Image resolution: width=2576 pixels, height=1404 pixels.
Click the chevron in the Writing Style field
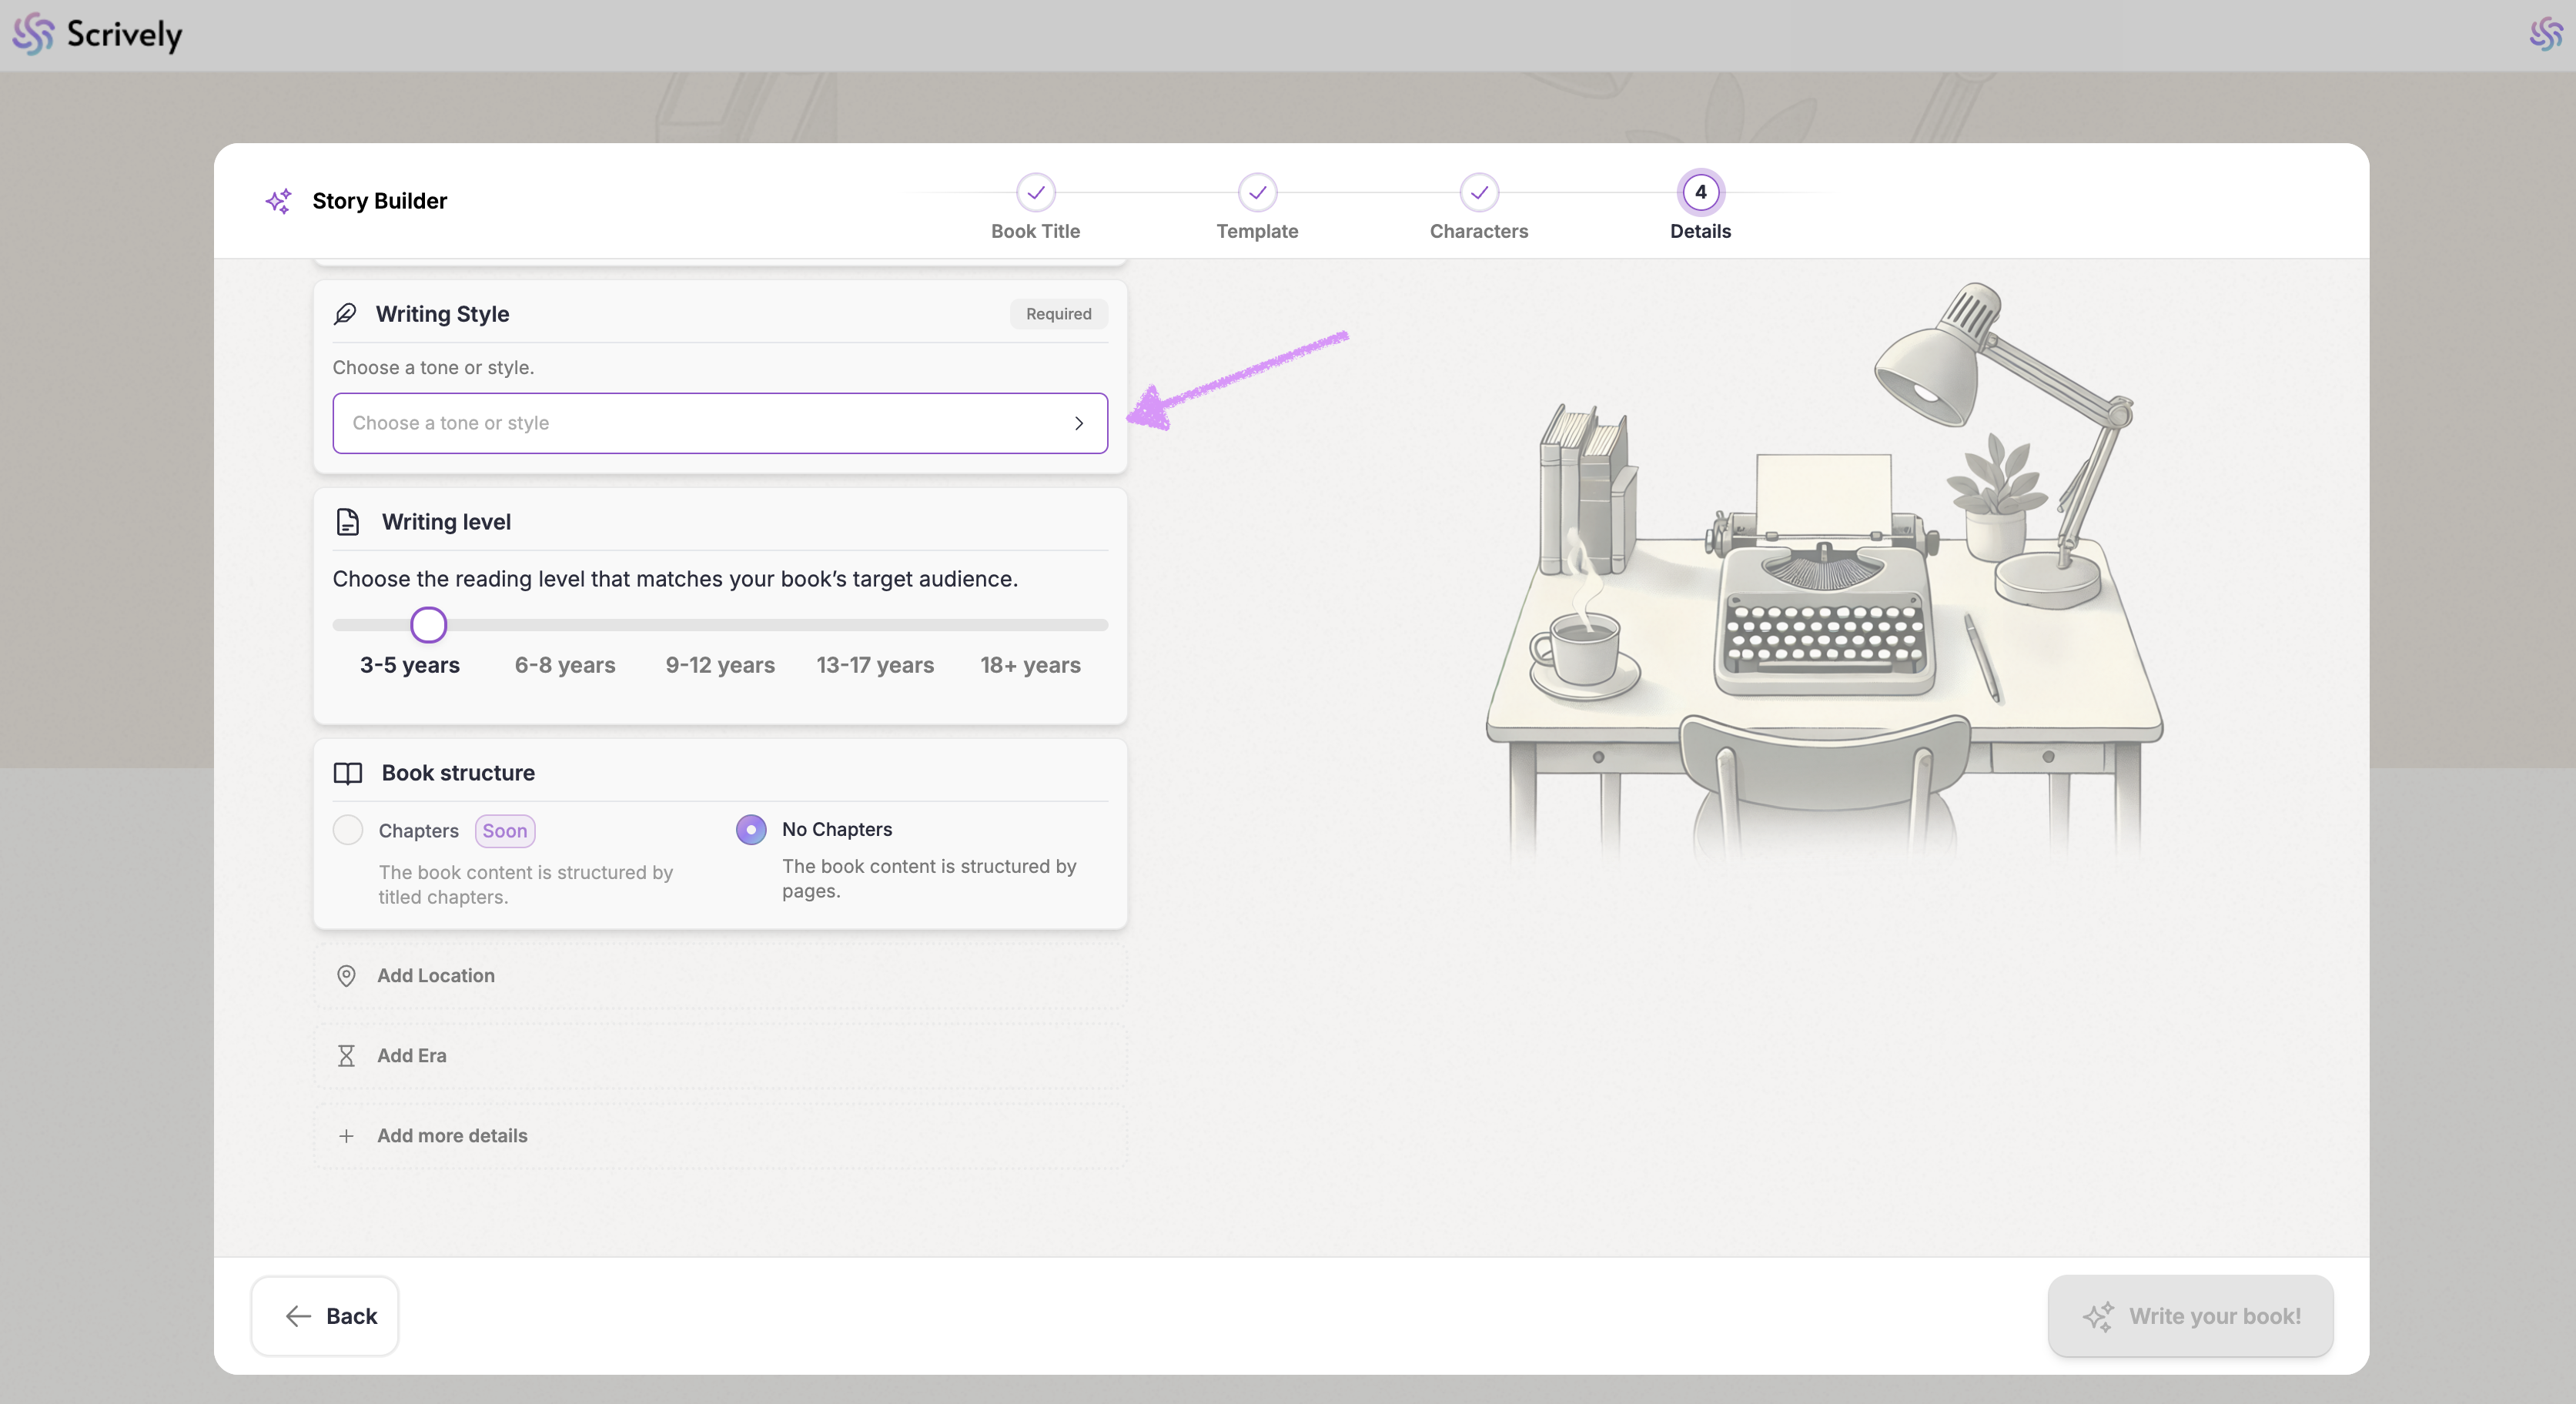click(x=1079, y=423)
